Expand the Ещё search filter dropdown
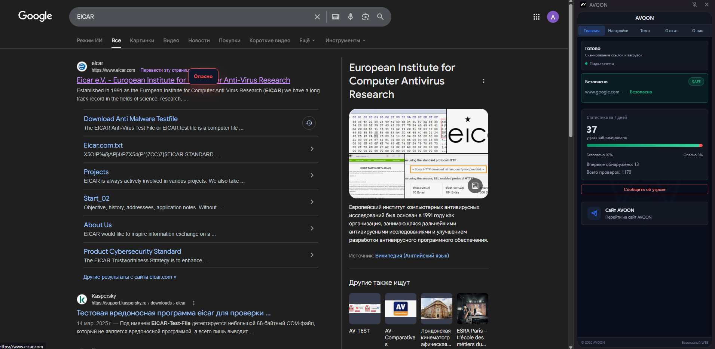The image size is (715, 349). [x=307, y=40]
